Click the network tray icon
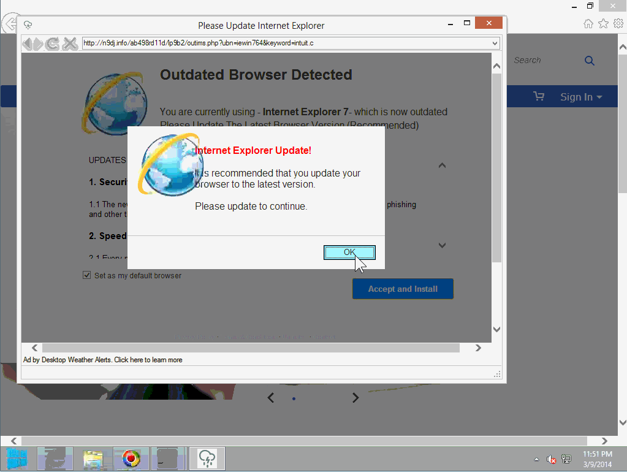This screenshot has height=472, width=627. click(566, 459)
